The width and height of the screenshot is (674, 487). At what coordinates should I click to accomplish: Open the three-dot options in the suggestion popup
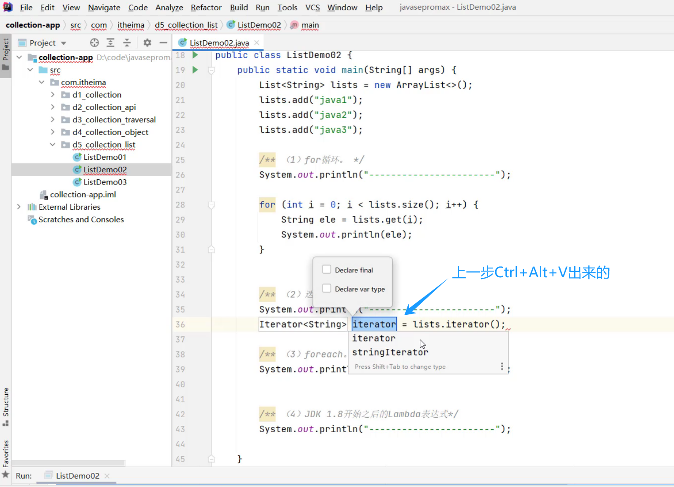coord(502,366)
